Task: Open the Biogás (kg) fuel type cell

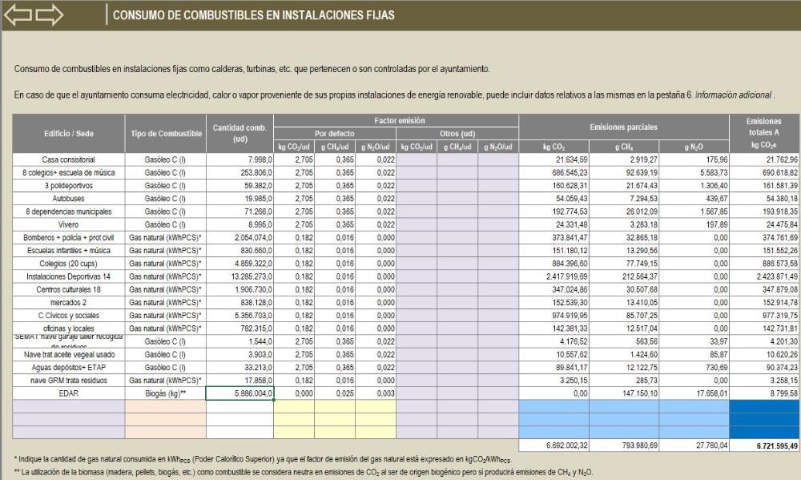Action: click(x=165, y=393)
